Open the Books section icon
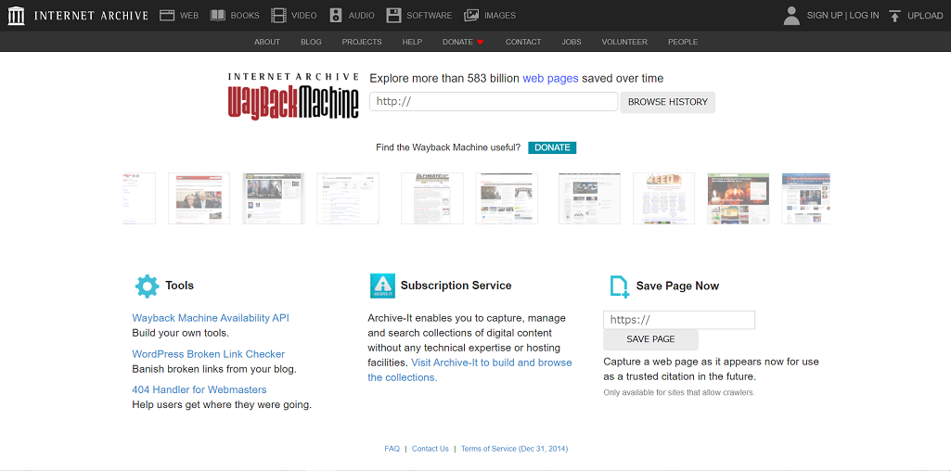Screen dimensions: 951x471 (218, 16)
